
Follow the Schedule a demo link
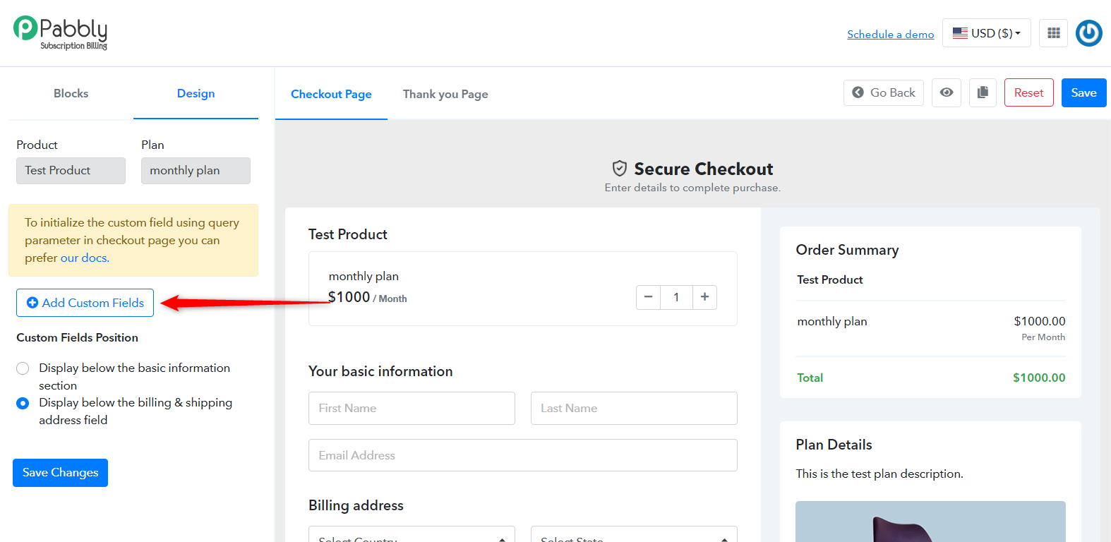[890, 34]
